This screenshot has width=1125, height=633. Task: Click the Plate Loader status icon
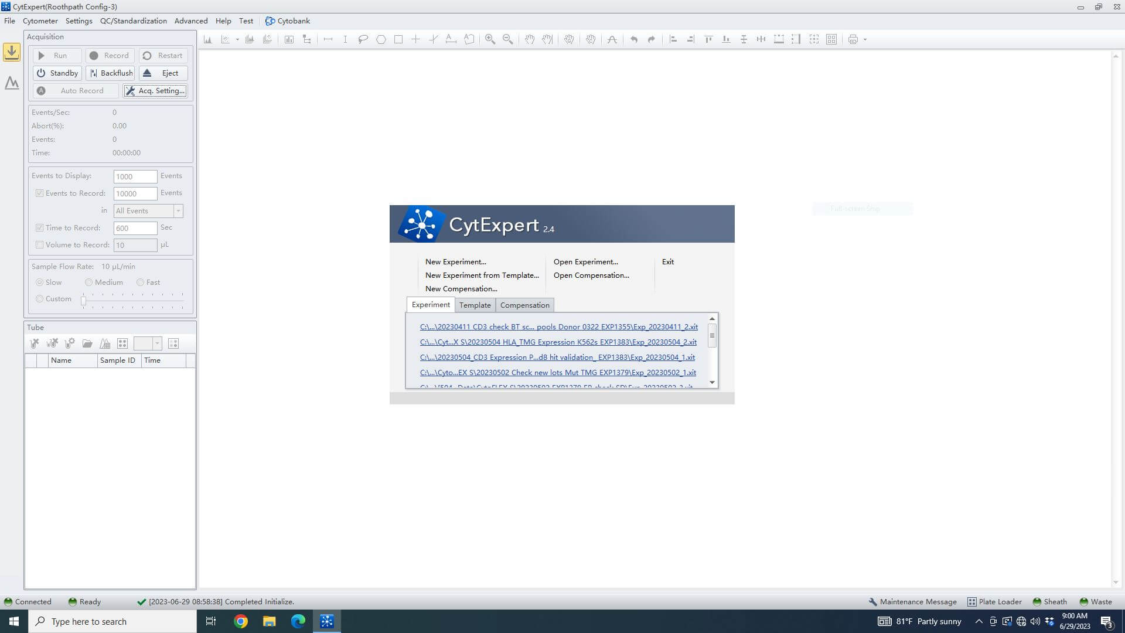click(x=972, y=602)
